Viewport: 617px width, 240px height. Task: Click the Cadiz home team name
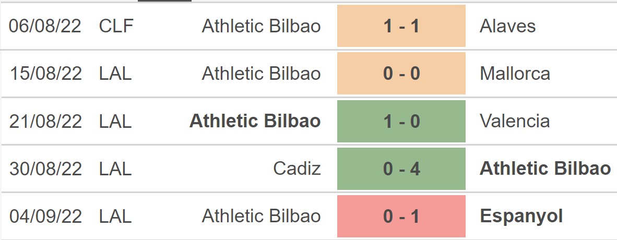click(x=296, y=169)
